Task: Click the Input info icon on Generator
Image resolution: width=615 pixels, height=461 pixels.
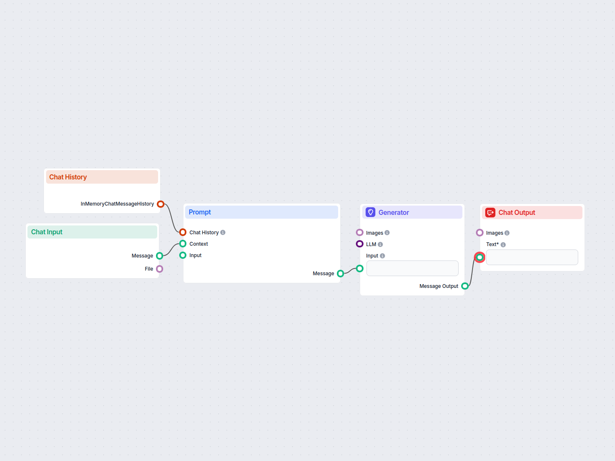Action: [x=382, y=255]
